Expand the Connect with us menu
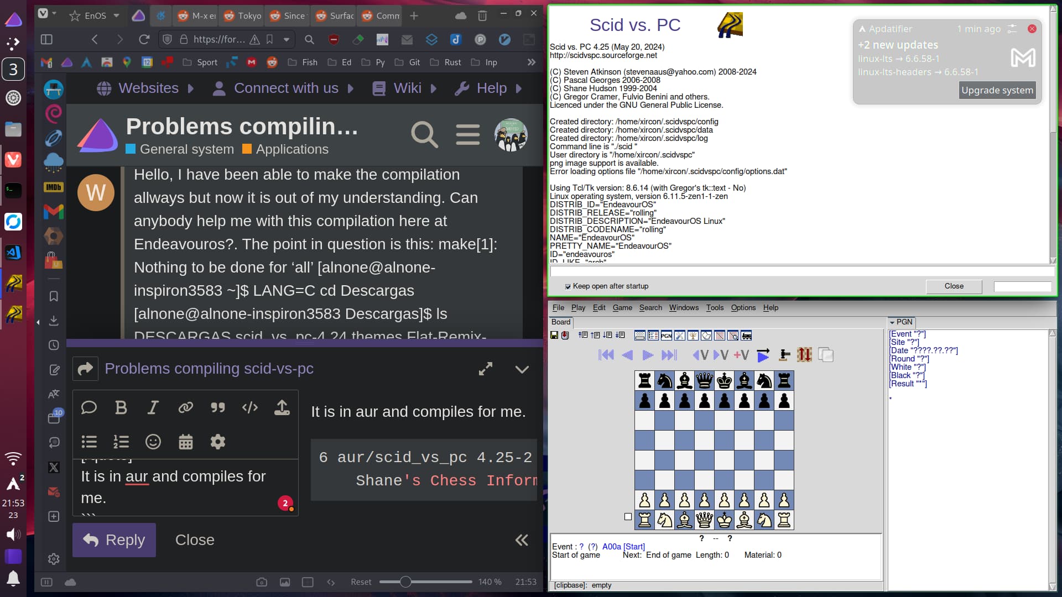 283,88
